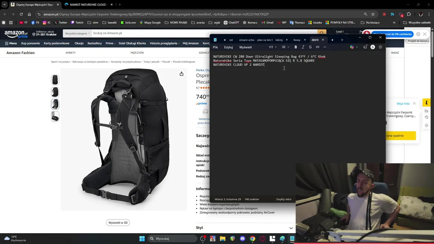
Task: Share the product image on Amazon
Action: pyautogui.click(x=181, y=74)
